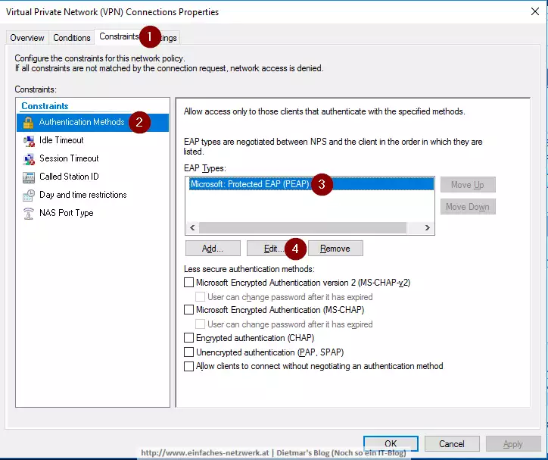The height and width of the screenshot is (460, 548).
Task: Enable MS-CHAP-v2 authentication checkbox
Action: tap(189, 283)
